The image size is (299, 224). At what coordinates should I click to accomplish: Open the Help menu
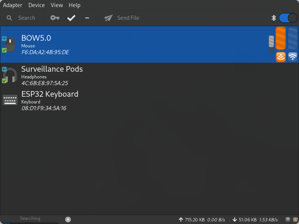tap(74, 5)
